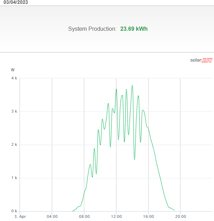Click the SolarEdge logo
The image size is (214, 221).
pos(201,60)
